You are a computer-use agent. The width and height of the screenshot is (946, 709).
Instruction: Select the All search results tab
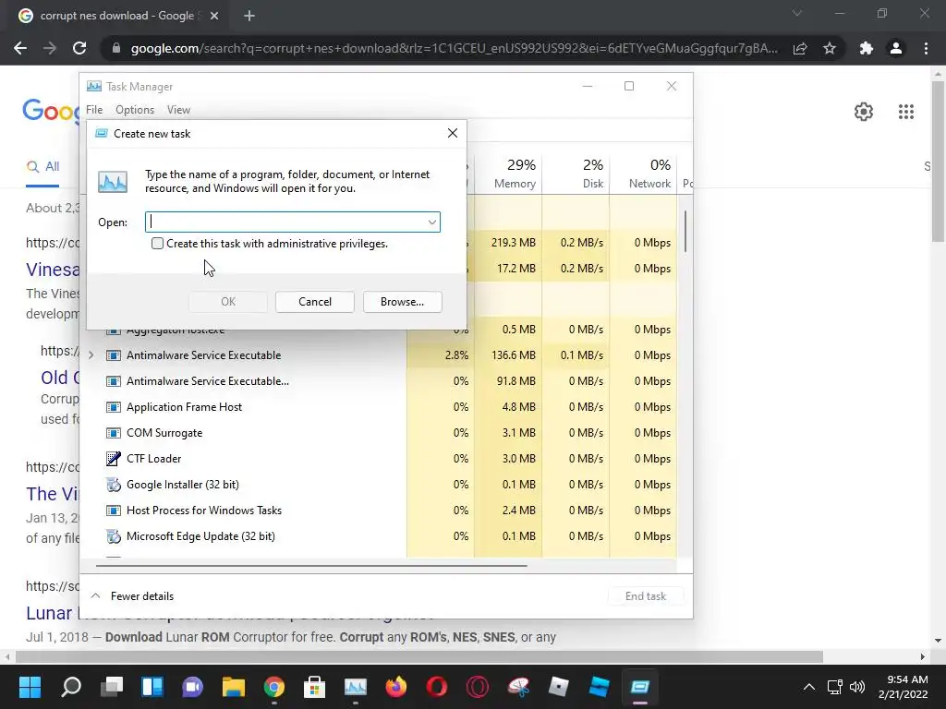[x=42, y=166]
